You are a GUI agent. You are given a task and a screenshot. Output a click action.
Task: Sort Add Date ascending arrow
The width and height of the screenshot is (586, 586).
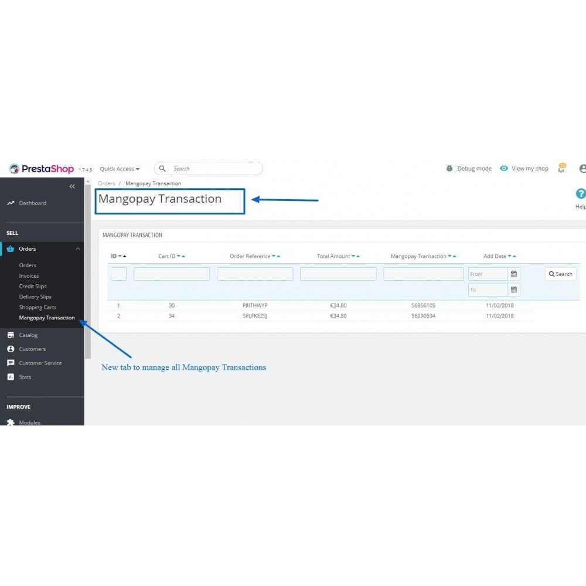coord(515,257)
